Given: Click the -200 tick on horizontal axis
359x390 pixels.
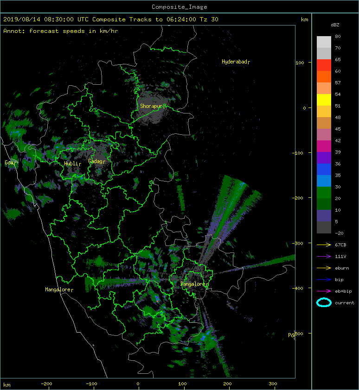Looking at the screenshot, I should pyautogui.click(x=46, y=384).
